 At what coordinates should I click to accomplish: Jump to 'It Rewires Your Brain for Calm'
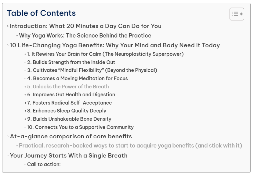click(x=105, y=54)
